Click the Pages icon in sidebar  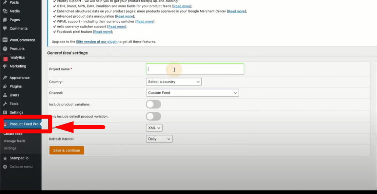click(5, 20)
